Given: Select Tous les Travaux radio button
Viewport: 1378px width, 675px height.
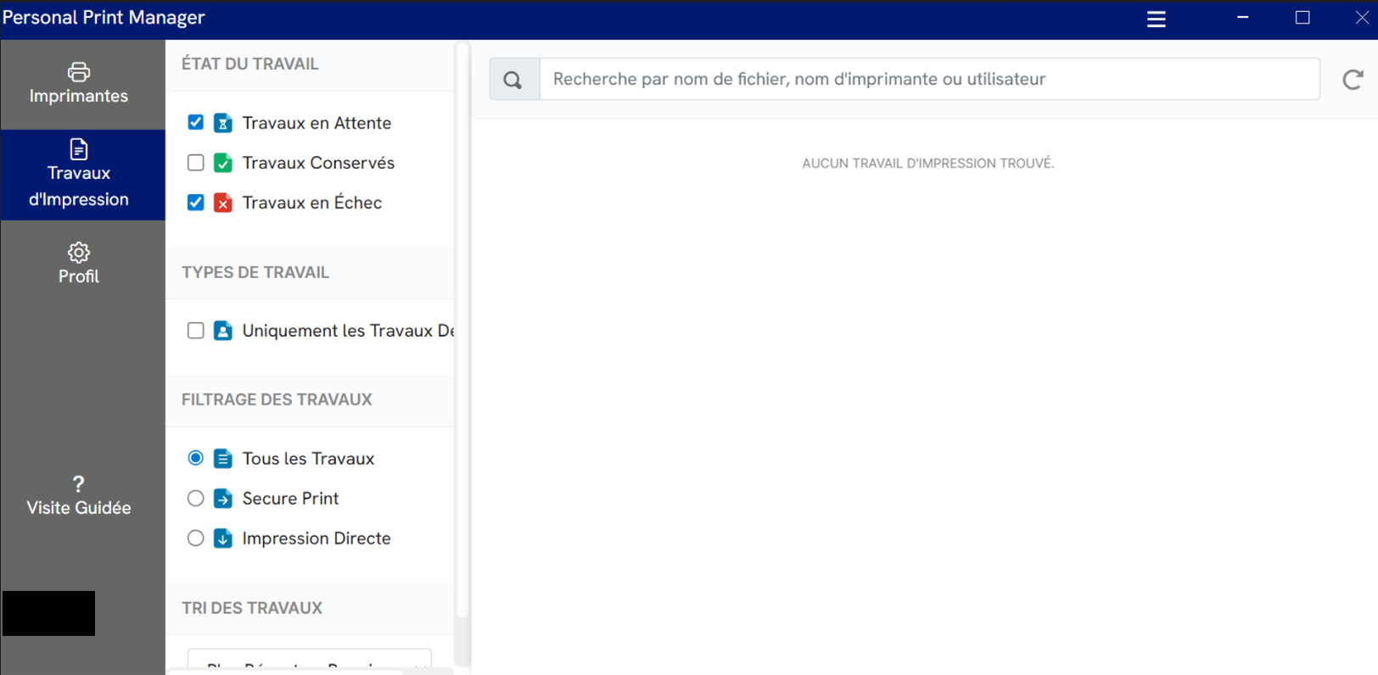Looking at the screenshot, I should 196,458.
